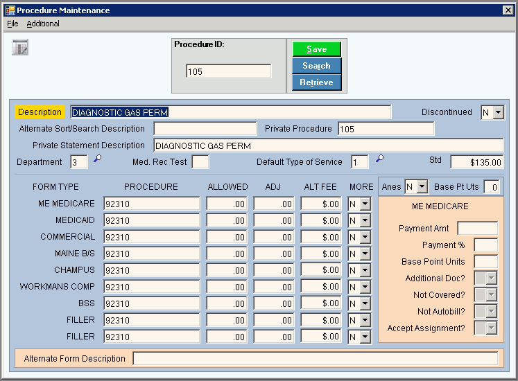This screenshot has height=381, width=518.
Task: Click the Retrieve button
Action: [x=316, y=82]
